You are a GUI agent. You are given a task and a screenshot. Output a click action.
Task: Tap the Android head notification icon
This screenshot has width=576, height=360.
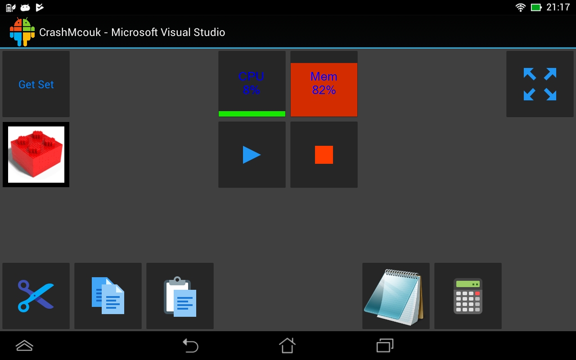click(25, 7)
